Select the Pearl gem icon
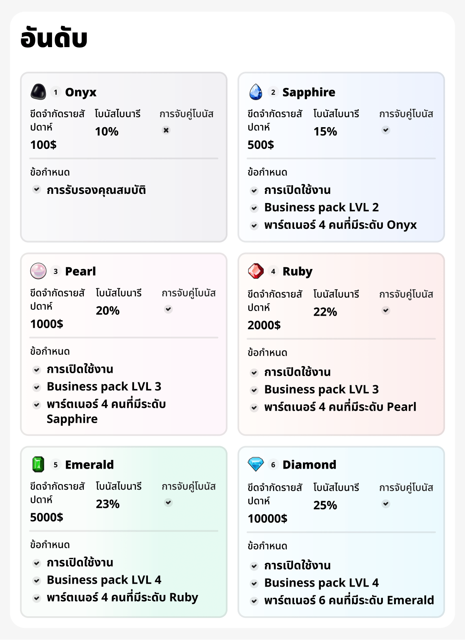465x640 pixels. (x=39, y=271)
